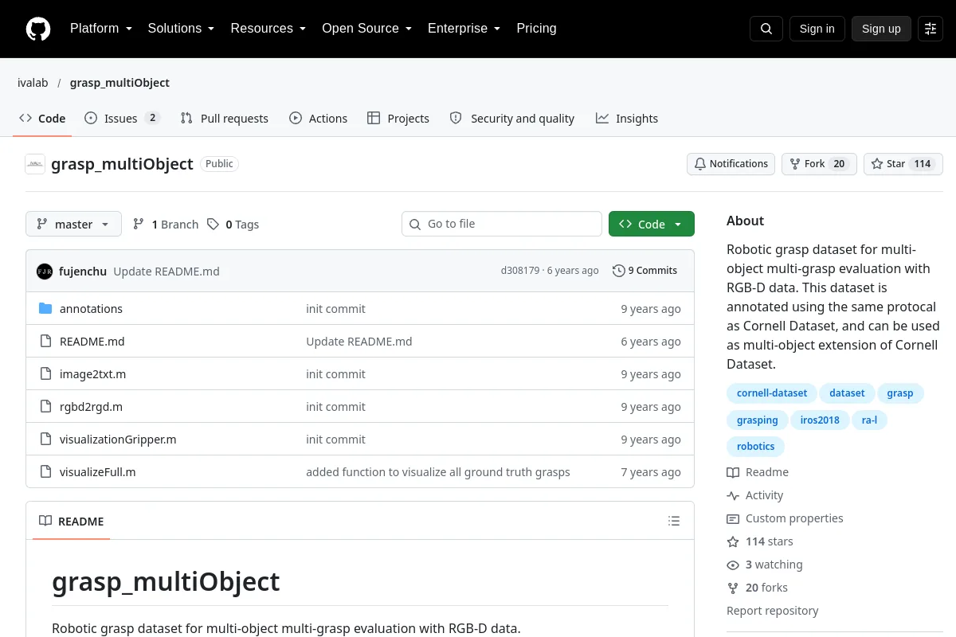Open the grasp_multiObject breadcrumb link
This screenshot has height=637, width=956.
(x=119, y=83)
